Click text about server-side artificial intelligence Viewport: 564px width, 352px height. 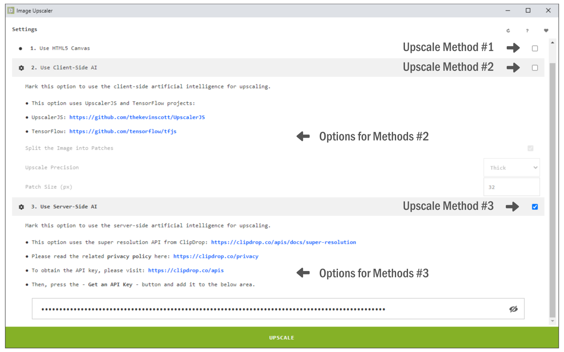point(148,226)
